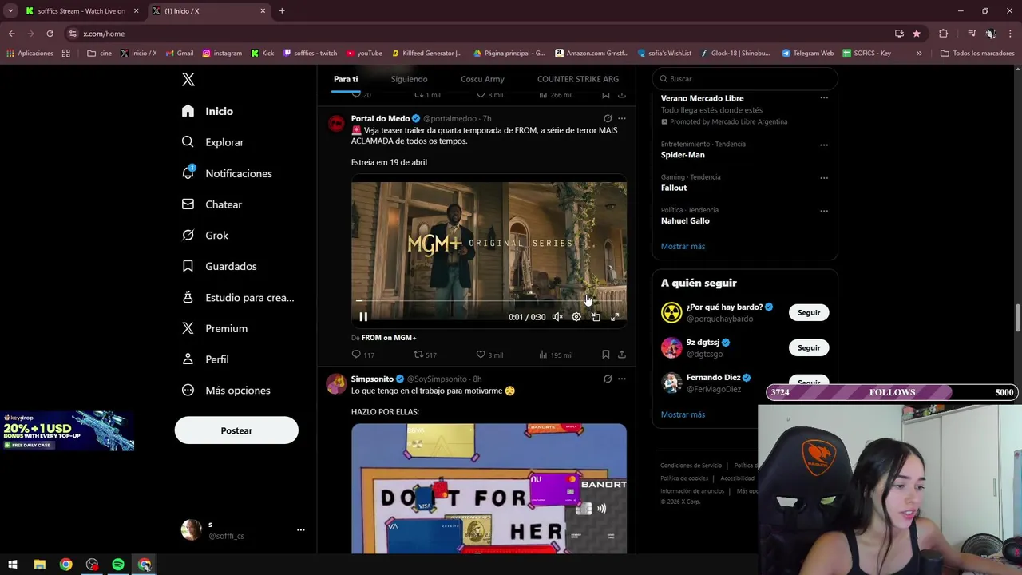
Task: Switch to Coscu Army tab
Action: tap(482, 79)
